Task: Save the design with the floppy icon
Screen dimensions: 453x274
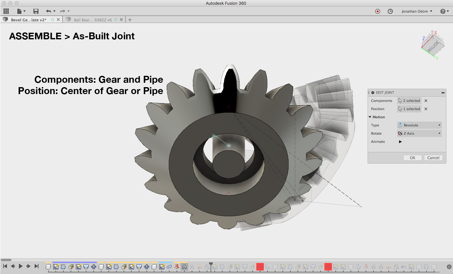Action: [36, 11]
